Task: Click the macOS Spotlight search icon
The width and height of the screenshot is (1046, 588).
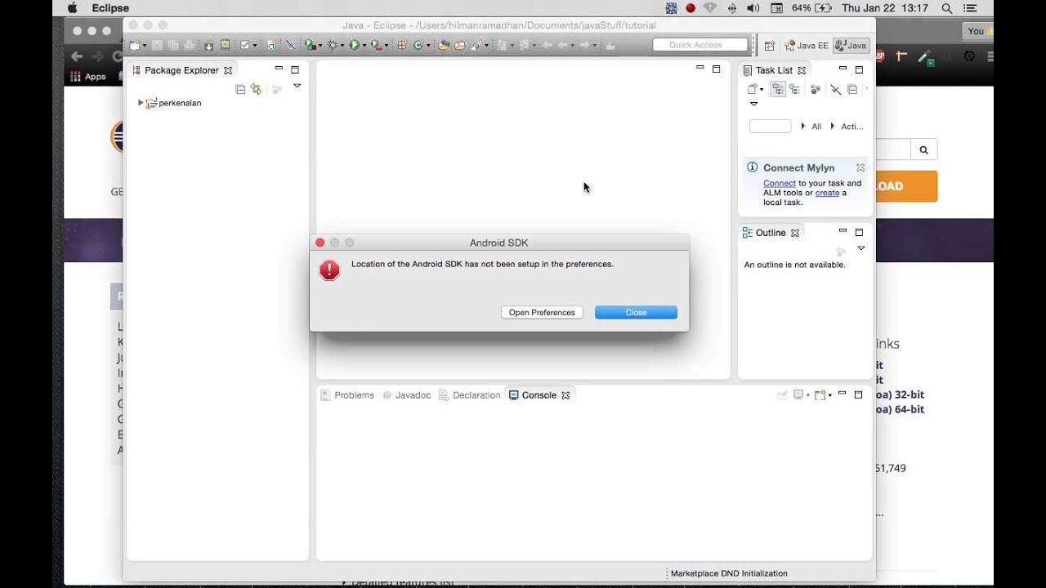Action: [x=947, y=8]
